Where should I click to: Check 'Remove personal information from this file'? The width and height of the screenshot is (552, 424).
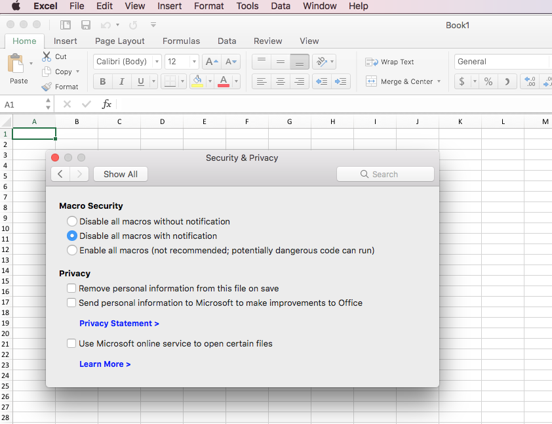coord(71,288)
